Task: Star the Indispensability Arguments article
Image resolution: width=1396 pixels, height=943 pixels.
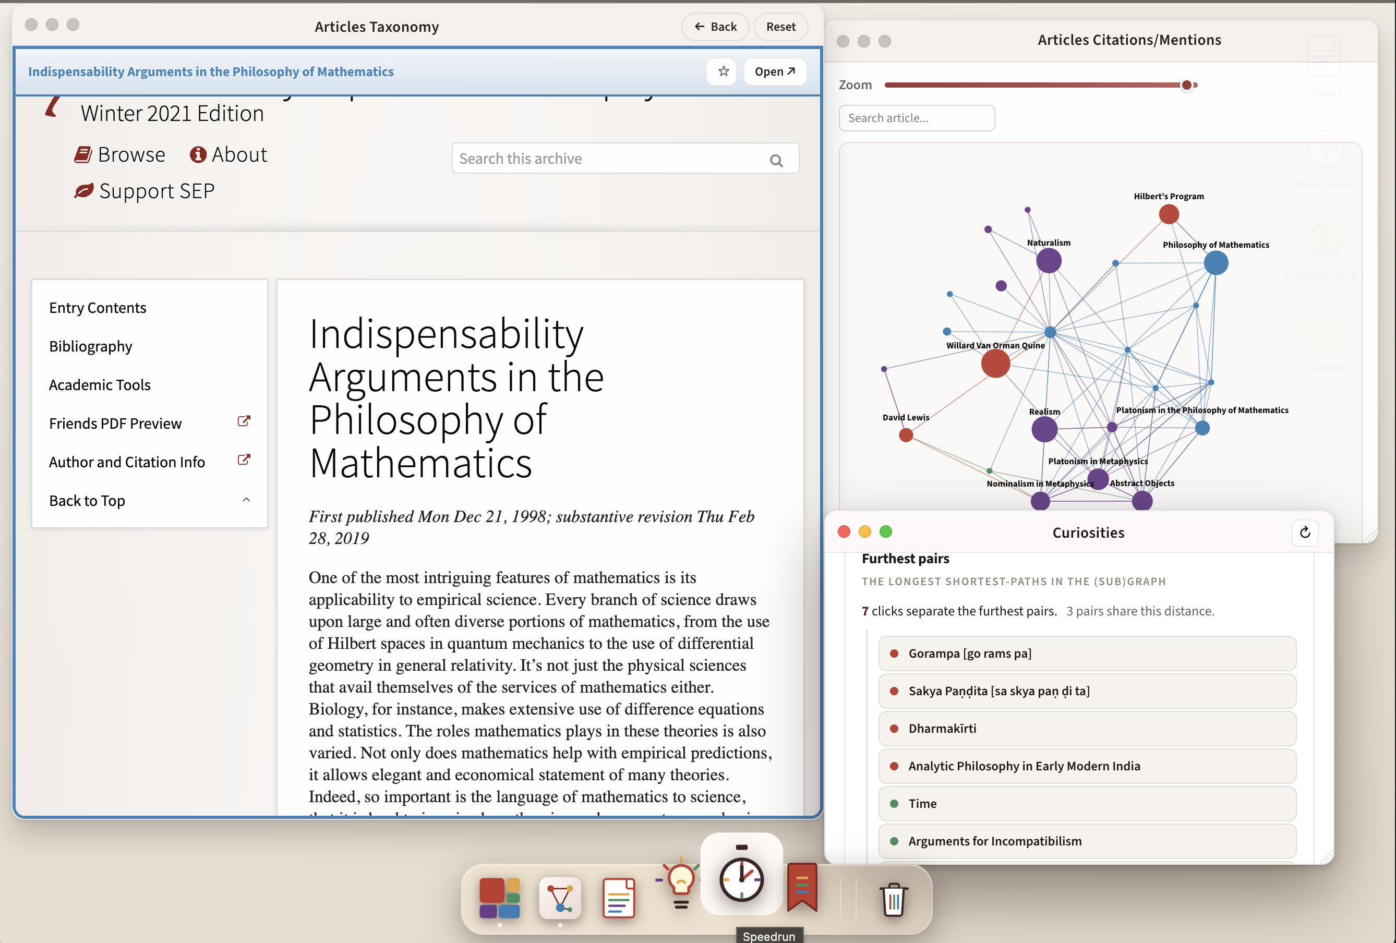Action: click(723, 71)
